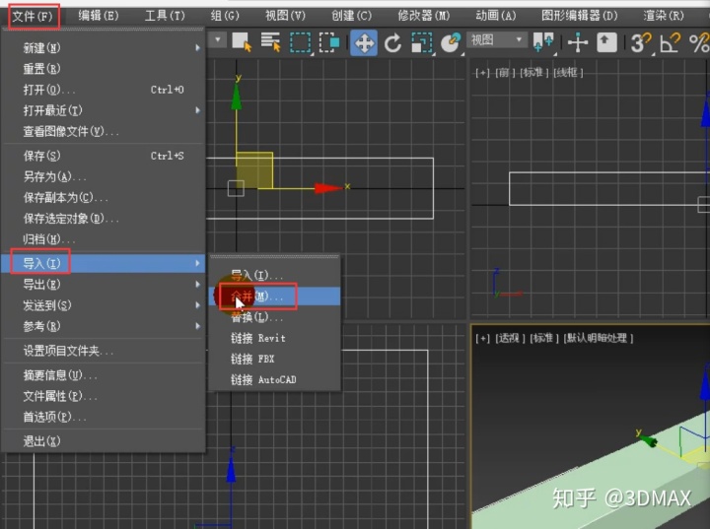Toggle the Percent Snap tool
The image size is (710, 529).
click(x=699, y=42)
